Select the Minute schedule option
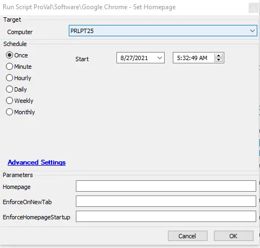This screenshot has height=248, width=260. pyautogui.click(x=9, y=67)
